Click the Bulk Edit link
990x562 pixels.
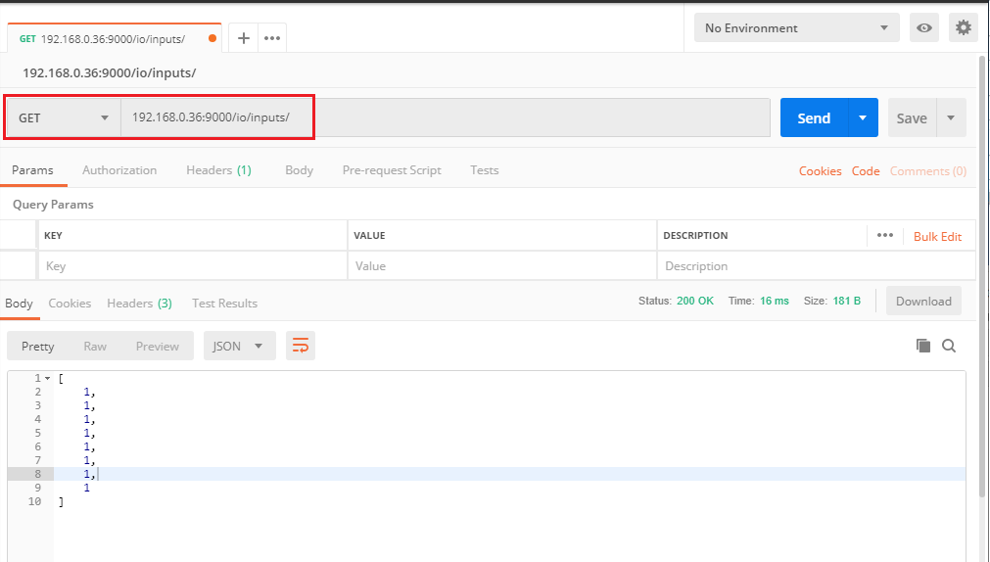pos(937,236)
